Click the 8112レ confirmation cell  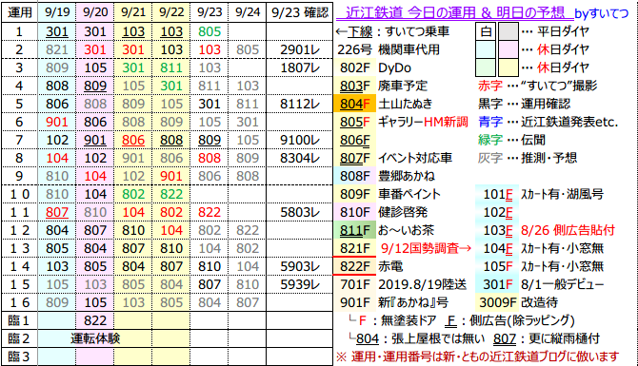point(300,104)
